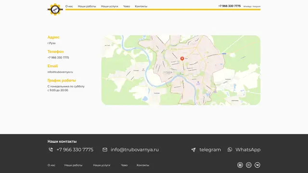The width and height of the screenshot is (308, 173).
Task: Click the 'г.Руза' address text
Action: [x=51, y=43]
